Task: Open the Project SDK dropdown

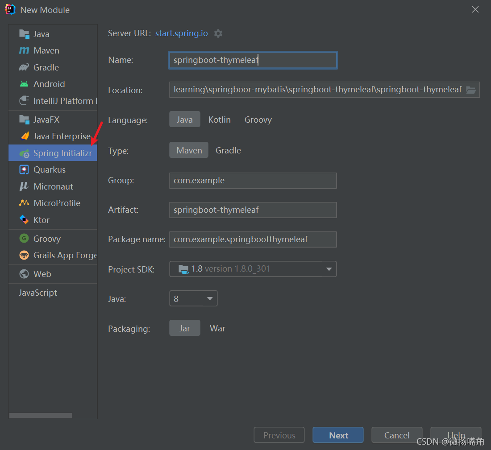Action: (x=253, y=269)
